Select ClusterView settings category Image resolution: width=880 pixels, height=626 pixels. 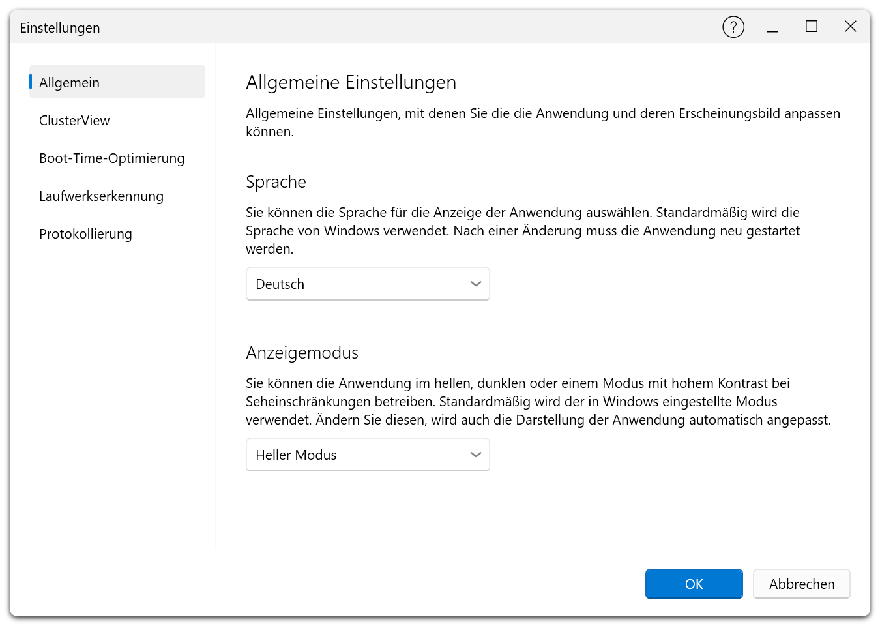74,120
